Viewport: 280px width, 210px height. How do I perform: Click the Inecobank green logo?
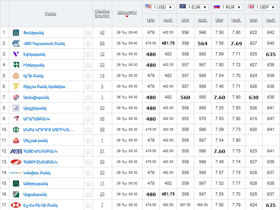pos(16,65)
